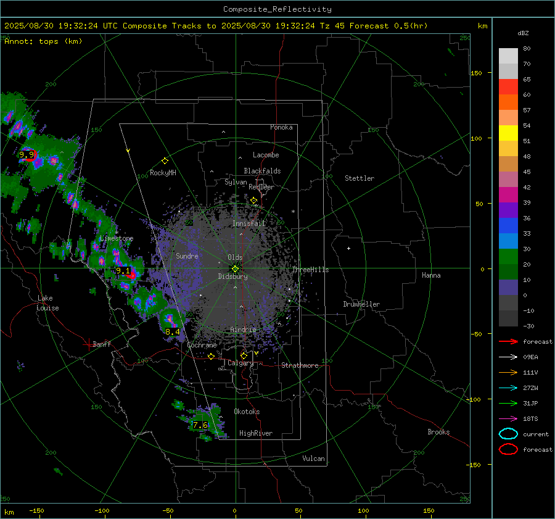Click the yellow 51-54 dBZ color swatch
The image size is (555, 519).
pyautogui.click(x=508, y=133)
